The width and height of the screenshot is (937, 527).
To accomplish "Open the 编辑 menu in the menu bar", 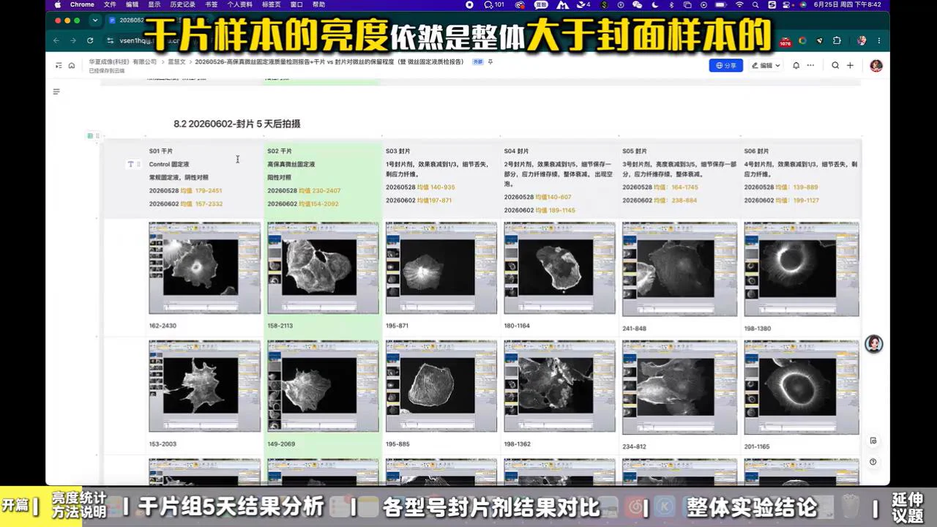I will coord(132,4).
